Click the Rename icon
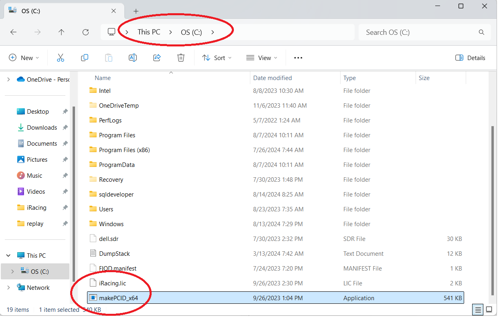This screenshot has width=499, height=317. point(133,58)
